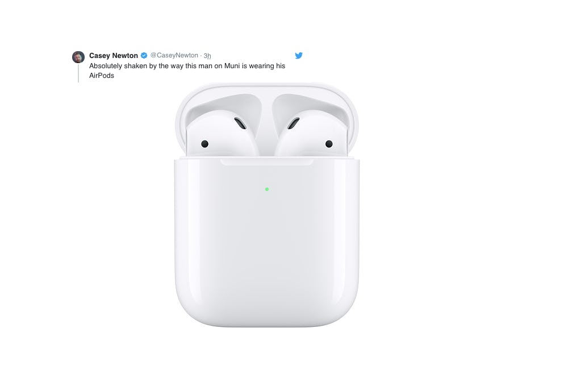This screenshot has width=564, height=365.
Task: Click the 3h tweet timestamp
Action: coord(207,56)
